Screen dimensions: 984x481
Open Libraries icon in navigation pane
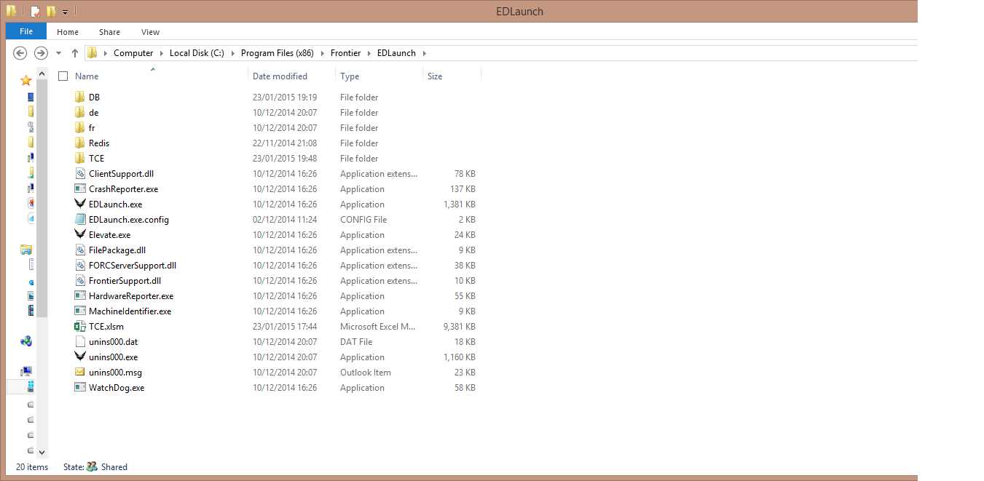[26, 250]
